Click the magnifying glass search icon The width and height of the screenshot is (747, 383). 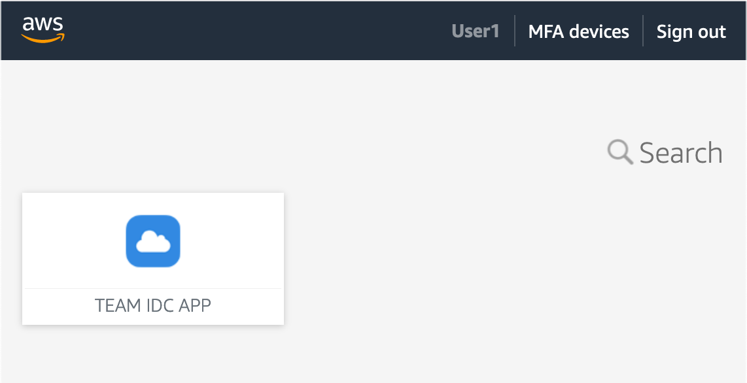pyautogui.click(x=619, y=152)
